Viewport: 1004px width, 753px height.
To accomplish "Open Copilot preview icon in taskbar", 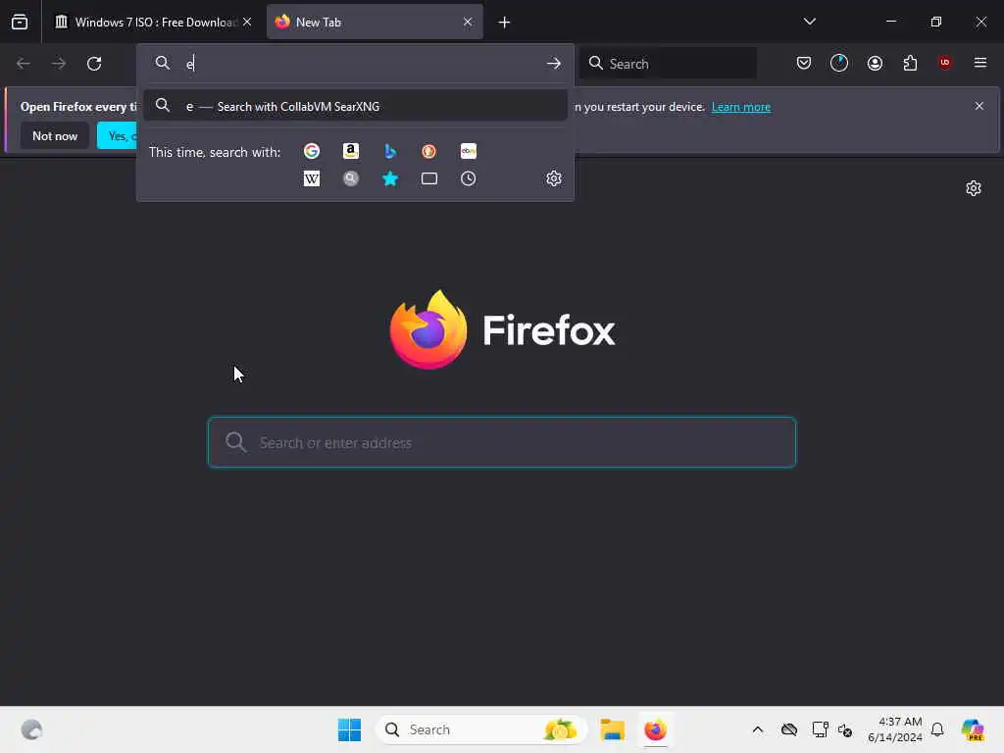I will 973,729.
